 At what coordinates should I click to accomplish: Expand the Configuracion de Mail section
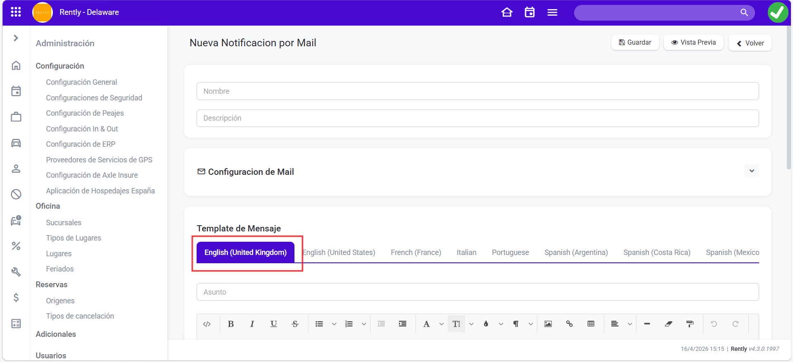pos(752,171)
